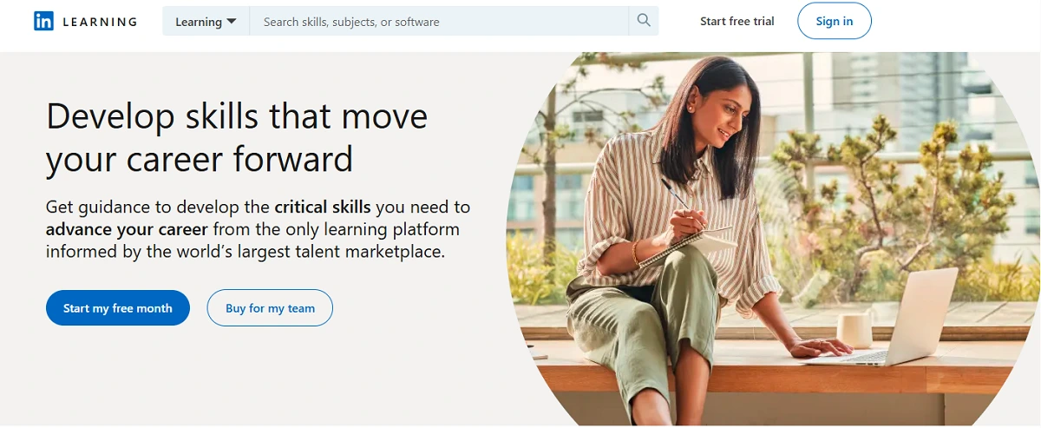Viewport: 1041px width, 428px height.
Task: Click the pen in the woman's hand
Action: (x=678, y=198)
